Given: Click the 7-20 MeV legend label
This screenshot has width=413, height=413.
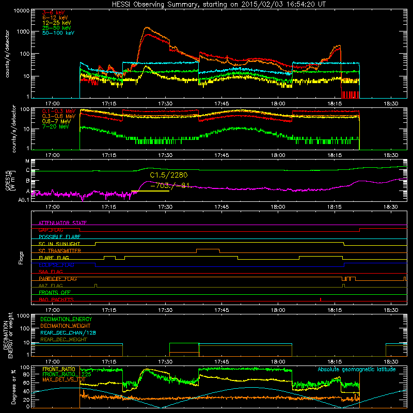Looking at the screenshot, I should click(56, 126).
